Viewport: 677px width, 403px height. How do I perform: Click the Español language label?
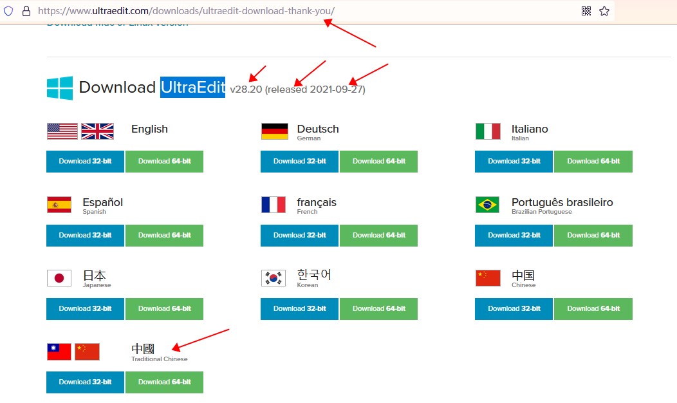coord(103,203)
